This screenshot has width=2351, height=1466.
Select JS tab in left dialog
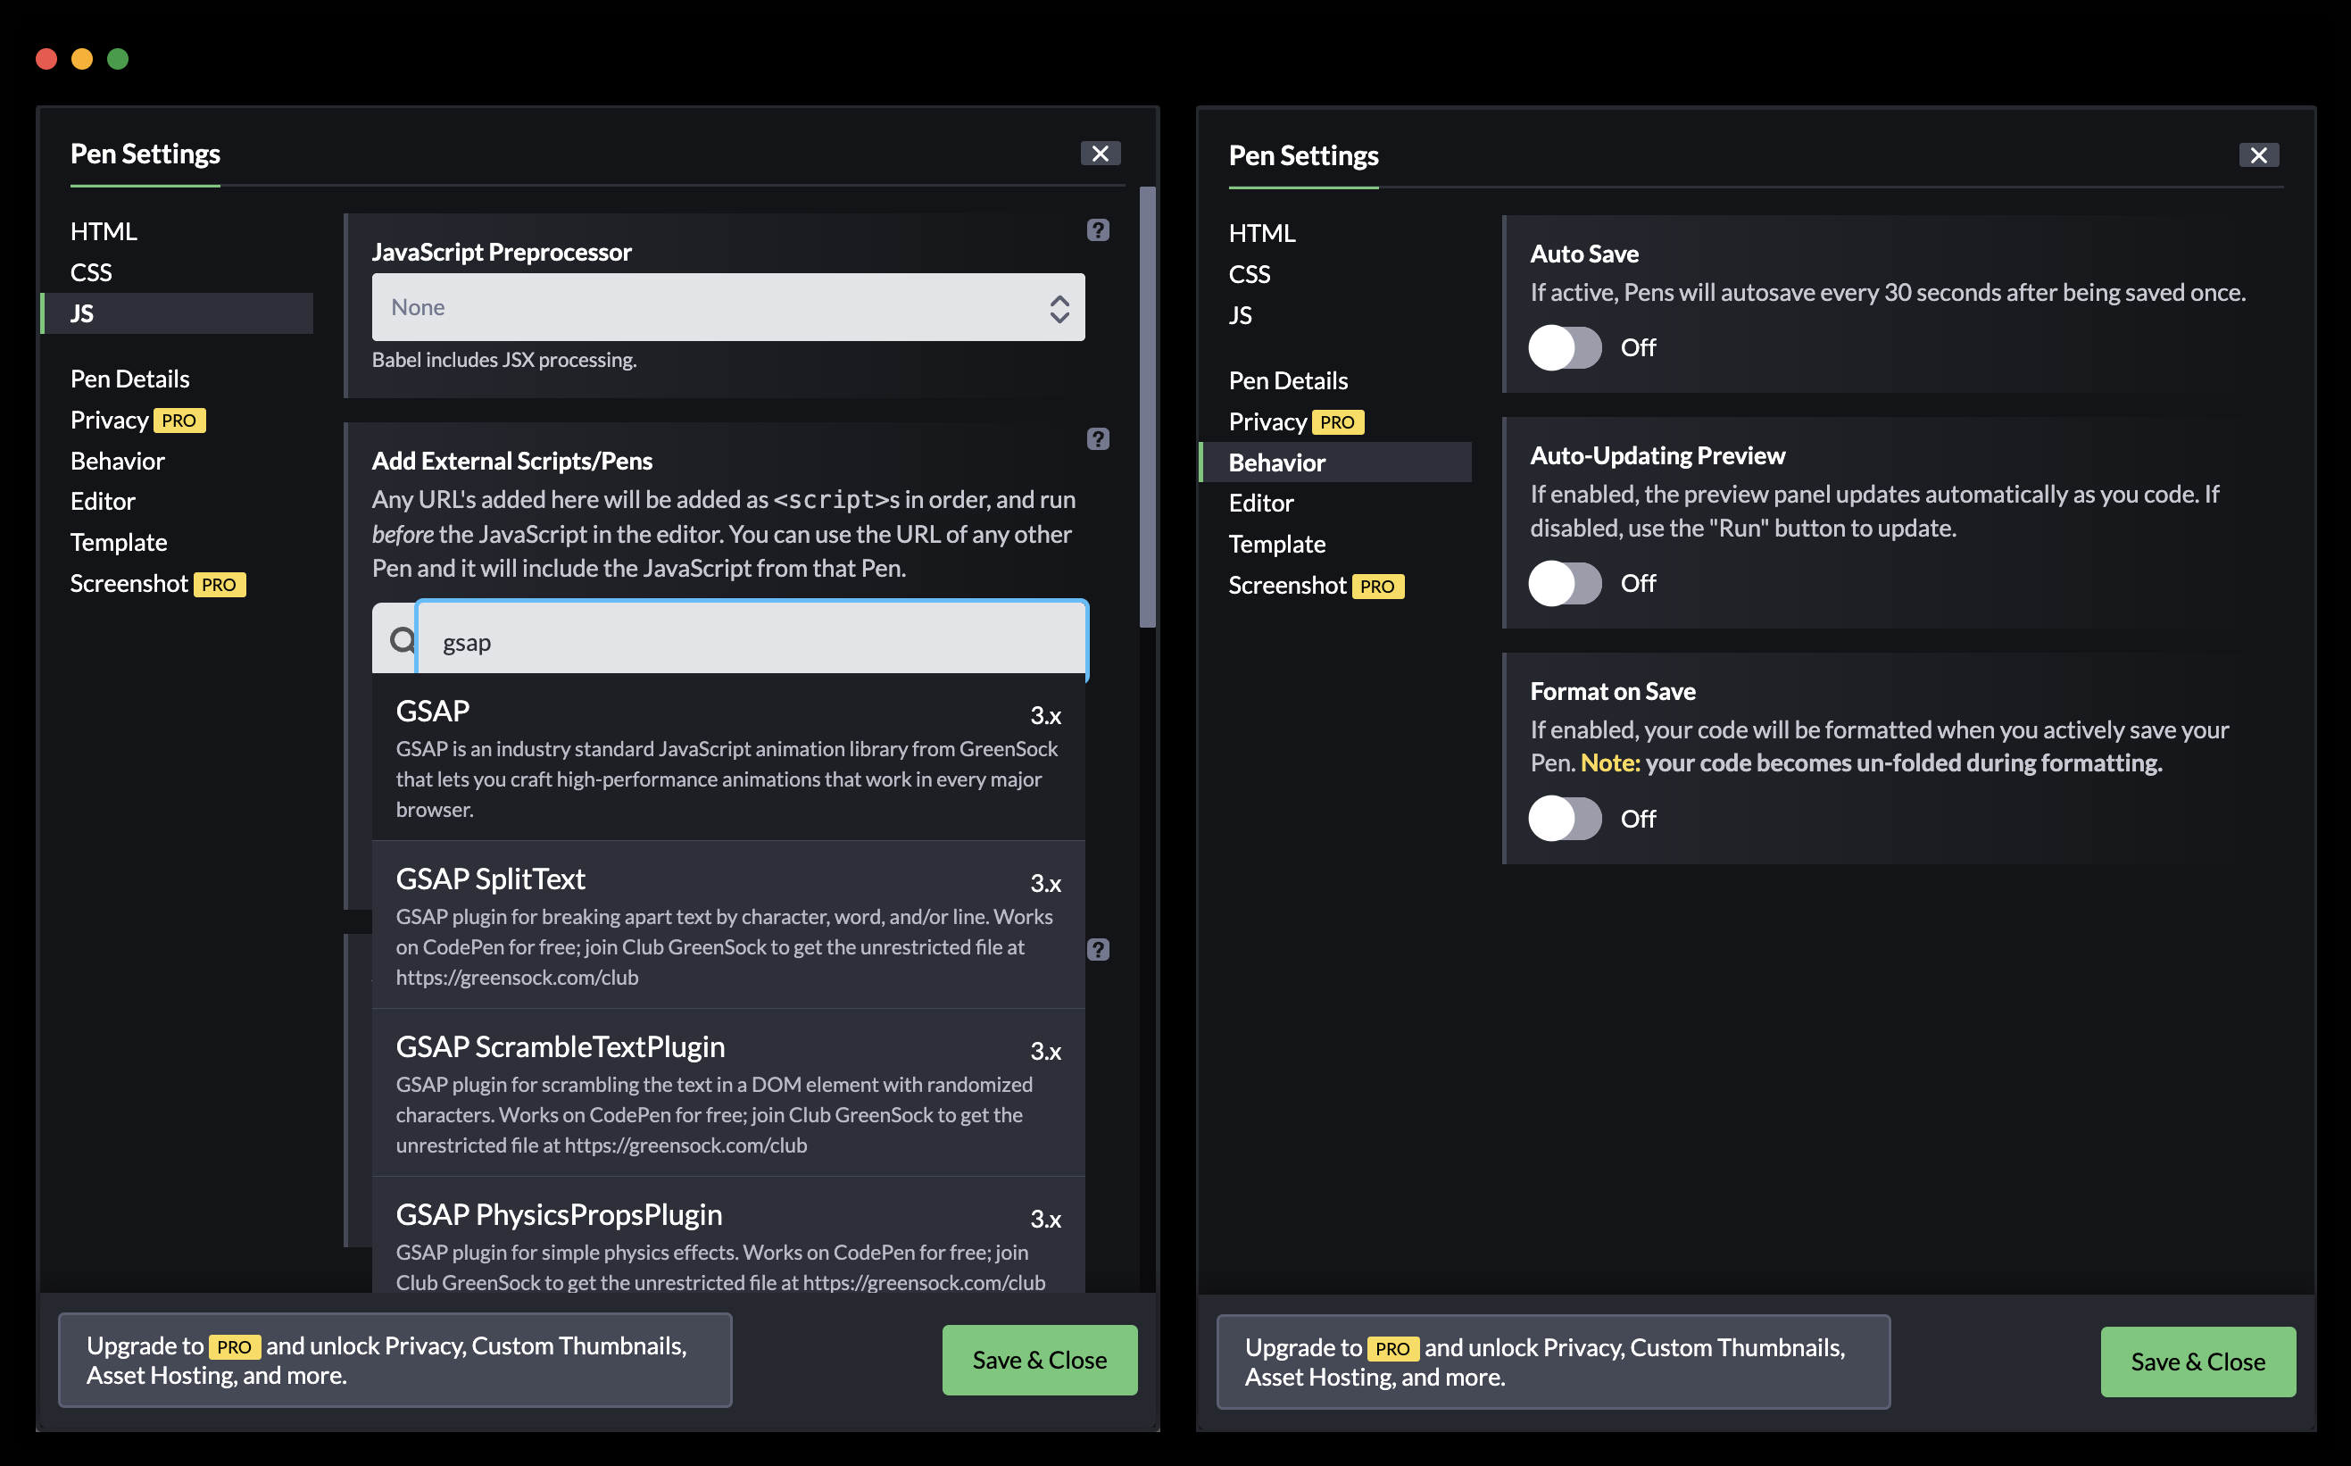point(177,313)
